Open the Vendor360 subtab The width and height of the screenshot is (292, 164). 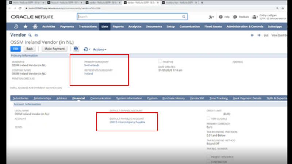[197, 98]
